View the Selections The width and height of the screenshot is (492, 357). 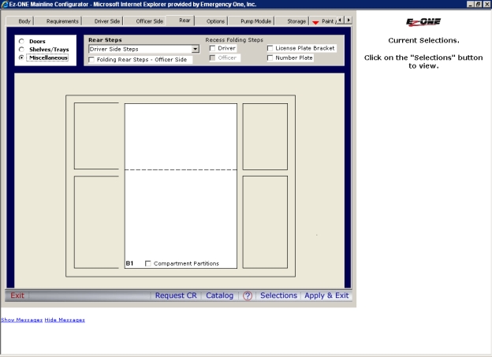coord(278,296)
